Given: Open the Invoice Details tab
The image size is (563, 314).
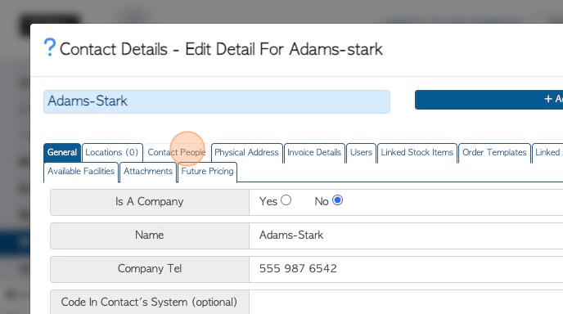Looking at the screenshot, I should (x=314, y=153).
